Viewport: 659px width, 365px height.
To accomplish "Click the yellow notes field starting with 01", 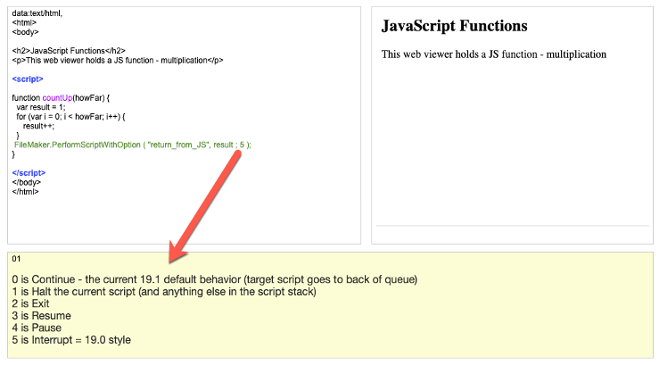I will click(330, 305).
